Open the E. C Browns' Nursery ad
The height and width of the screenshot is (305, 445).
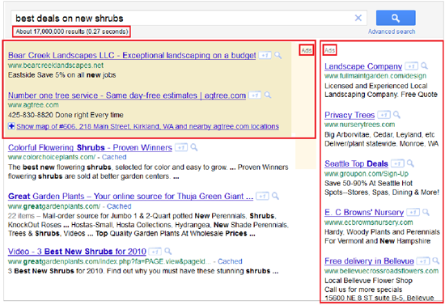click(x=364, y=212)
